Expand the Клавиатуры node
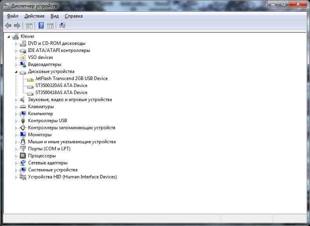 click(16, 107)
